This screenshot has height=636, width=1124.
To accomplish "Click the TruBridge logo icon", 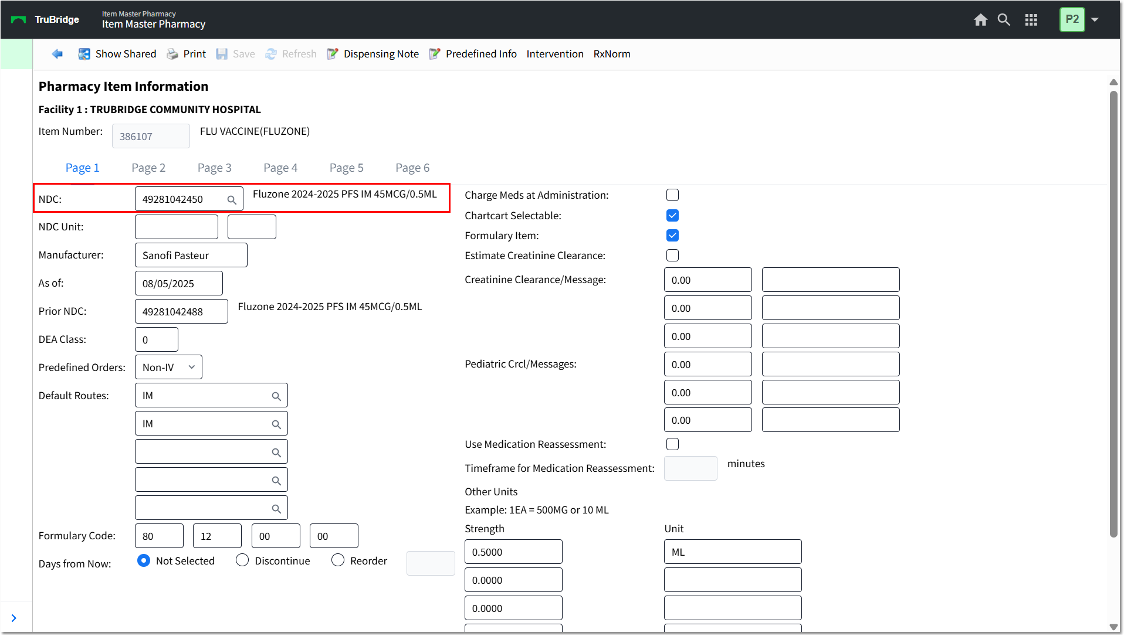I will [x=19, y=20].
